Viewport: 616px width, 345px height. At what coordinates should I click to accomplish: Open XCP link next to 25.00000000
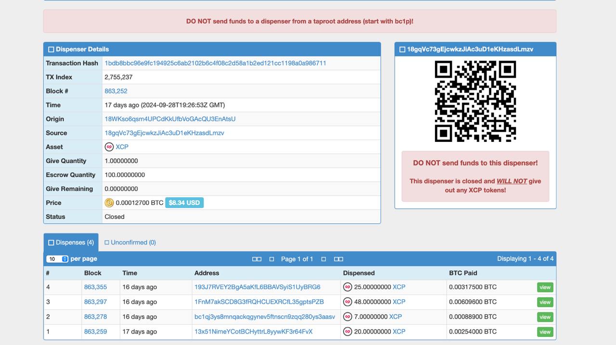click(x=399, y=287)
